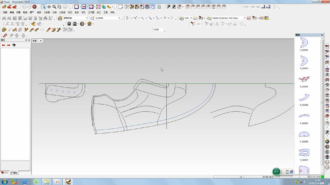The width and height of the screenshot is (330, 185).
Task: Open the Flatten thickness dropdown
Action: click(244, 18)
